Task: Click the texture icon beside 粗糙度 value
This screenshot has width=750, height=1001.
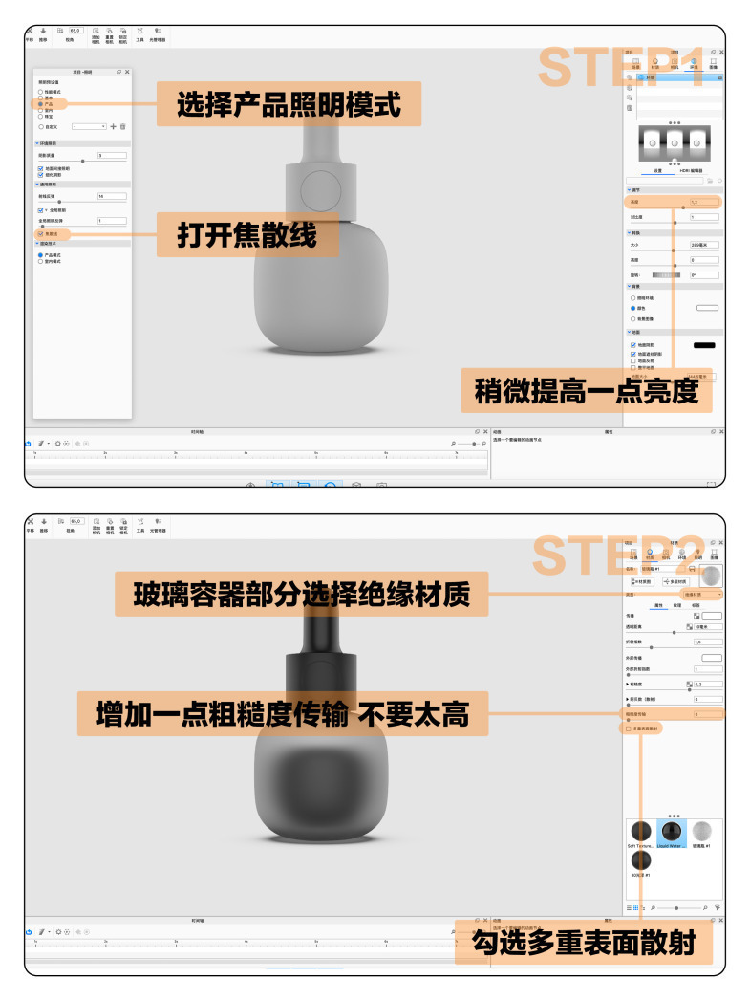Action: tap(689, 684)
